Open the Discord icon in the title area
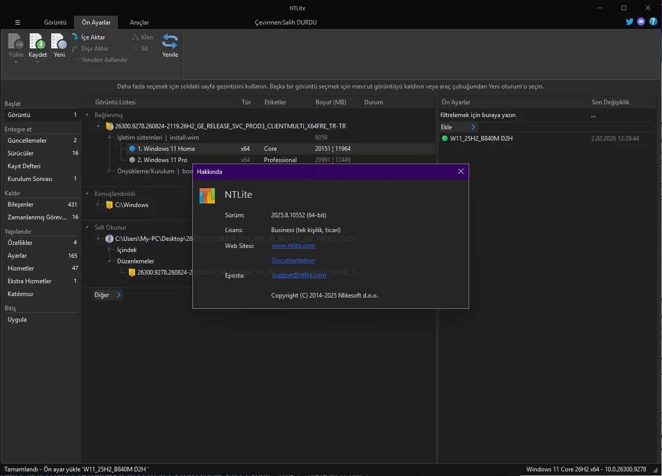 point(641,21)
